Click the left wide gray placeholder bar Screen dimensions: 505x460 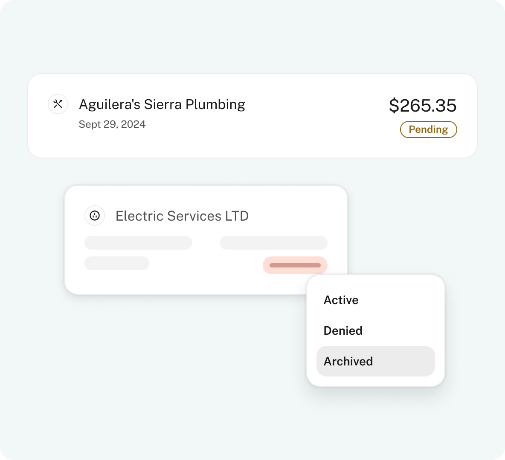point(139,243)
